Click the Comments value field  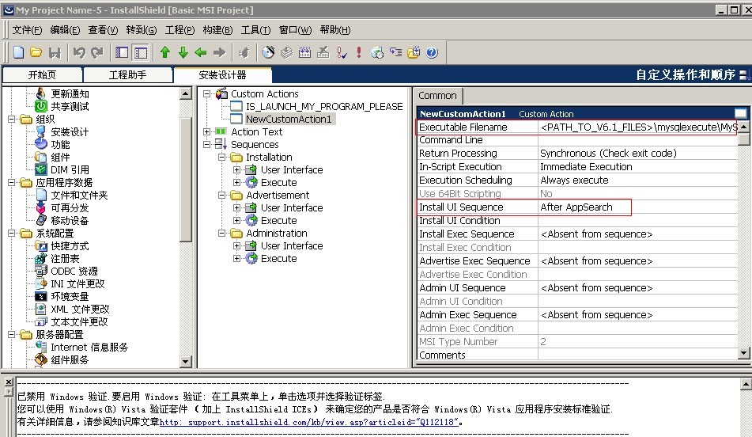pos(638,355)
